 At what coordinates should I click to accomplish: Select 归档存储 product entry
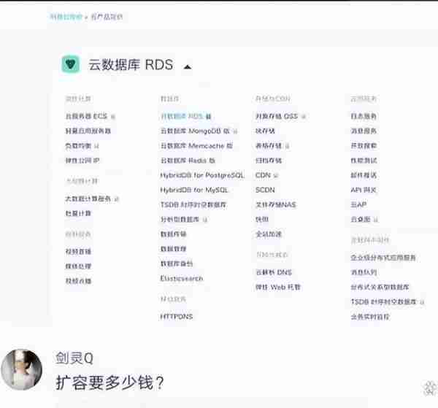point(269,161)
